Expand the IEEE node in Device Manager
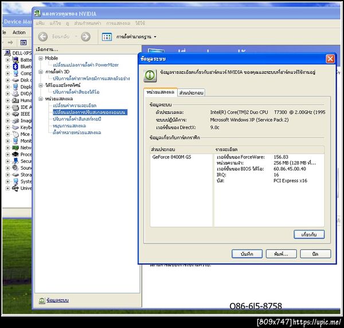The width and height of the screenshot is (344, 328). pos(7,114)
